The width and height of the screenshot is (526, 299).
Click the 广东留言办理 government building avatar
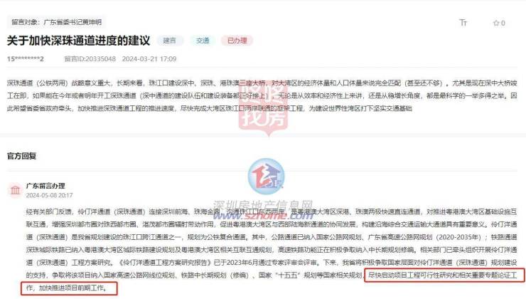(x=15, y=190)
